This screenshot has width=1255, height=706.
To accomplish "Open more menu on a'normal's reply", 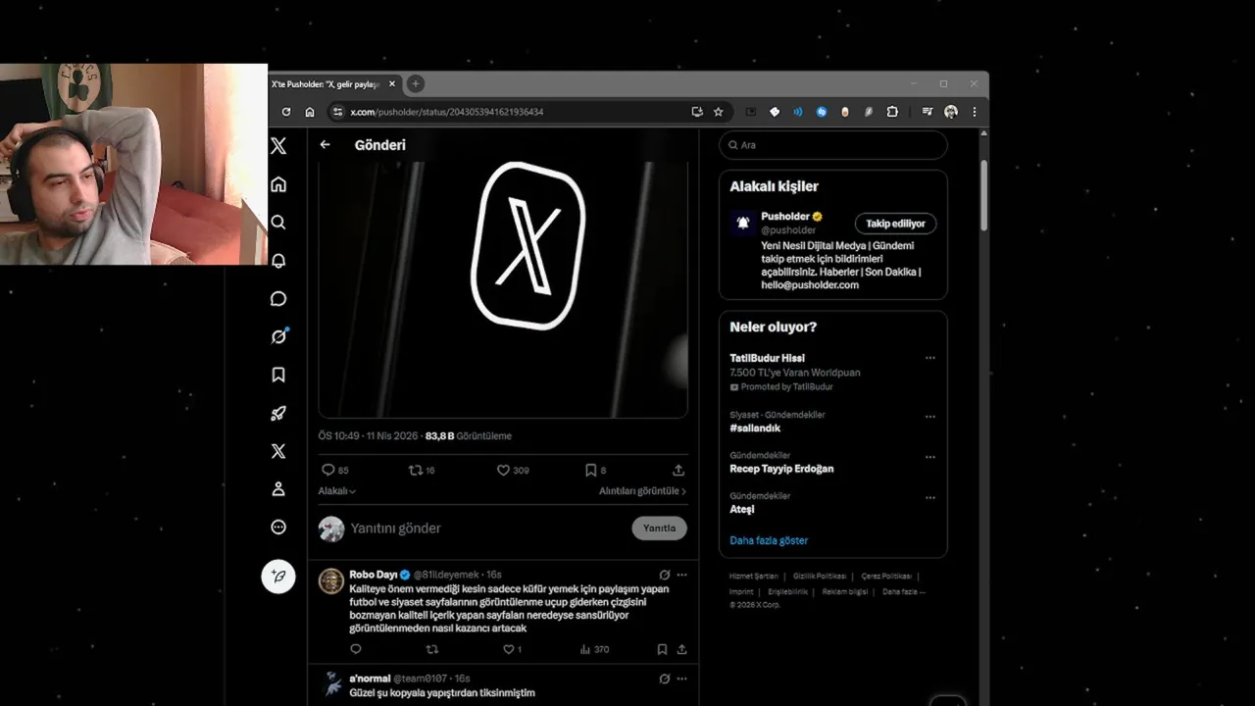I will tap(682, 679).
